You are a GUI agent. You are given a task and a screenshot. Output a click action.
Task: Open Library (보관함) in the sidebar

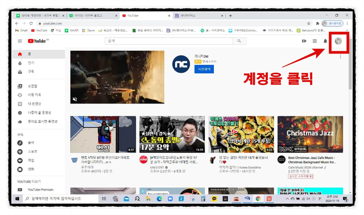[x=39, y=86]
